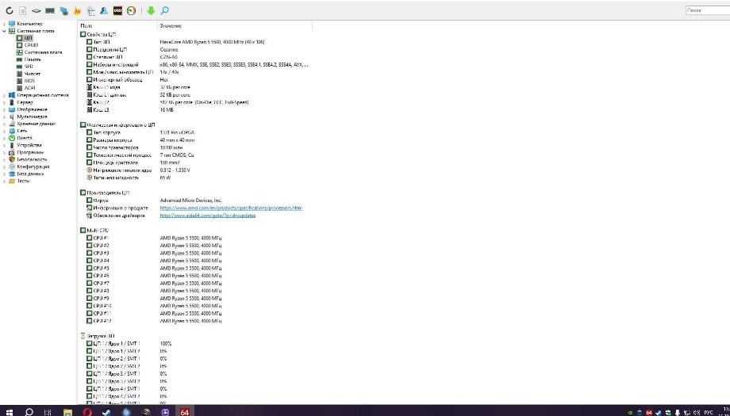Click into the Поиск search field
This screenshot has height=416, width=730.
[x=708, y=10]
